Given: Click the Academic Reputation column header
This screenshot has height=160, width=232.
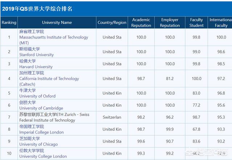Looking at the screenshot, I should (141, 22).
